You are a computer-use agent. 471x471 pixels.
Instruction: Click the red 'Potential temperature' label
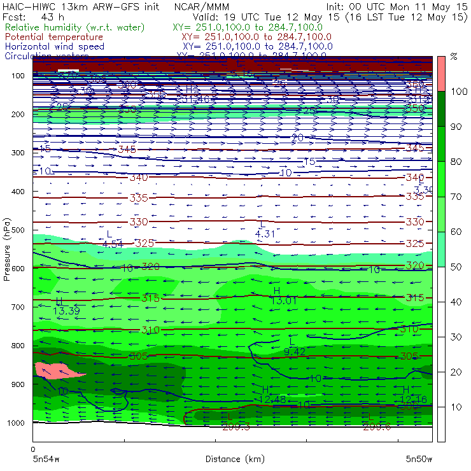[54, 37]
